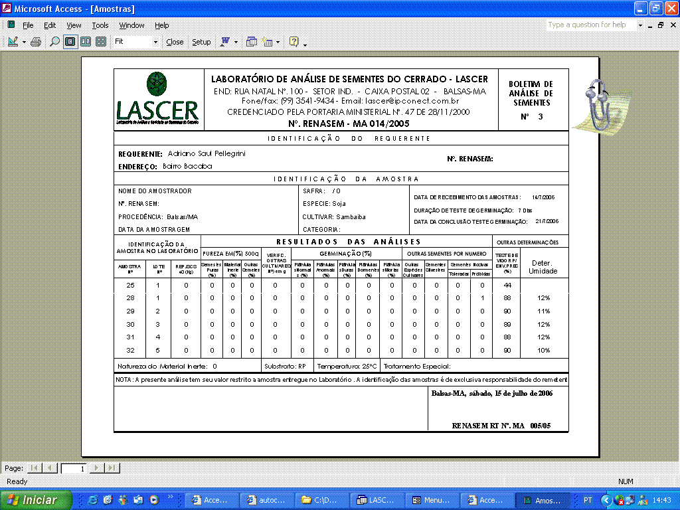Click the requester name Adriano Saul Pellegrini
This screenshot has height=510, width=680.
point(207,153)
